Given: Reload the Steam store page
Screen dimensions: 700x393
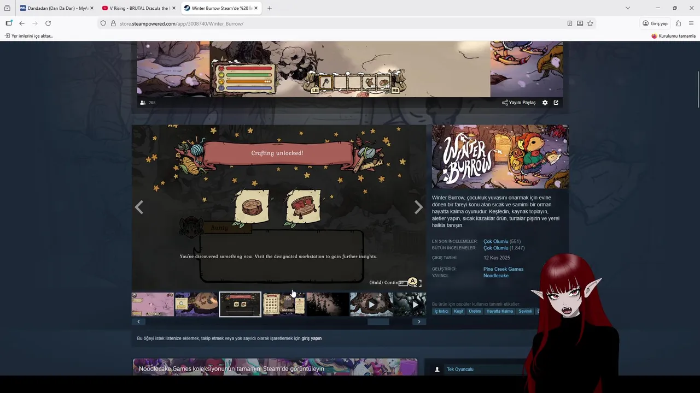Looking at the screenshot, I should click(x=48, y=23).
